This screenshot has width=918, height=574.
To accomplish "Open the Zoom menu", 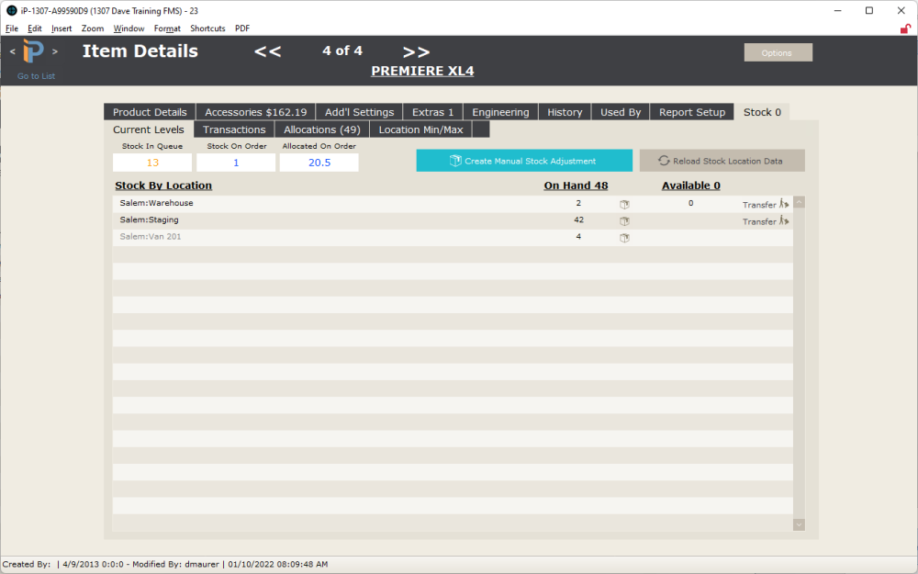I will point(93,28).
